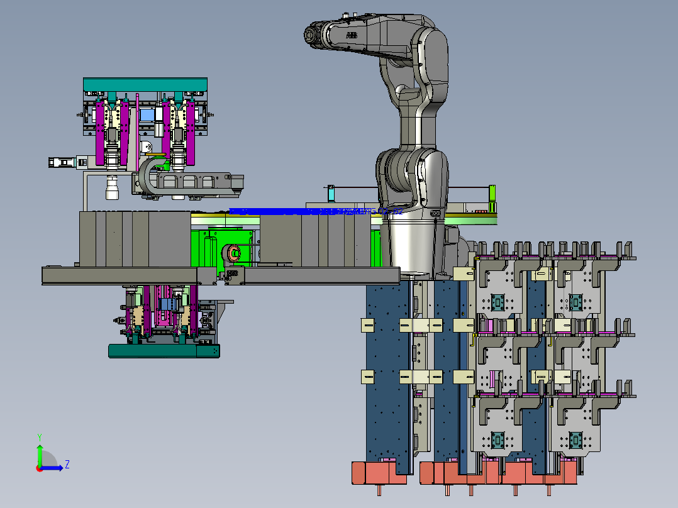Click the green Y axis of the triad
Image resolution: width=678 pixels, height=508 pixels.
[x=40, y=455]
